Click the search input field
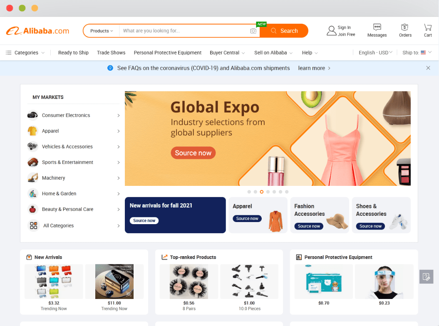 click(185, 31)
